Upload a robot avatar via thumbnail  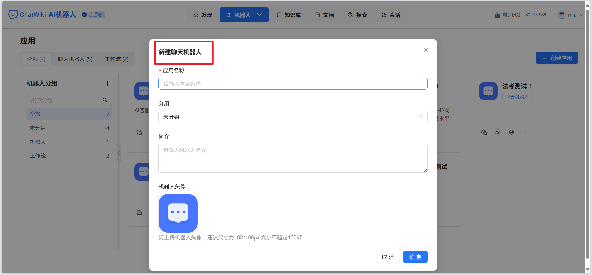178,213
